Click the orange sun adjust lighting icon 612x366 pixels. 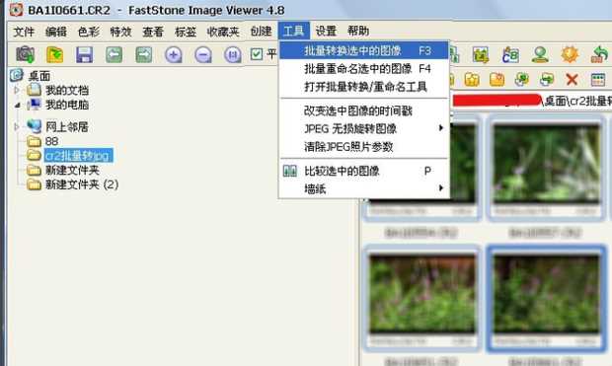(x=570, y=54)
